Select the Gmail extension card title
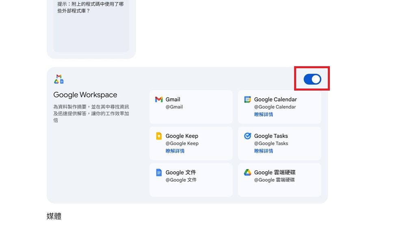This screenshot has height=225, width=416. (173, 100)
